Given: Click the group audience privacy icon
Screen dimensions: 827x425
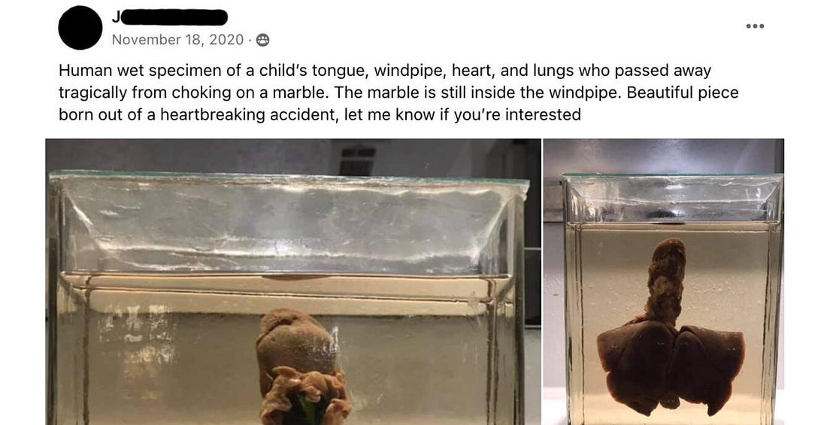Looking at the screenshot, I should tap(262, 40).
